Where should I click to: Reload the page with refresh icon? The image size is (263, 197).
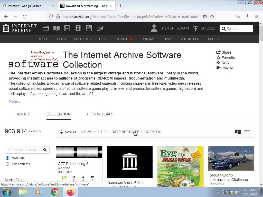coord(25,17)
